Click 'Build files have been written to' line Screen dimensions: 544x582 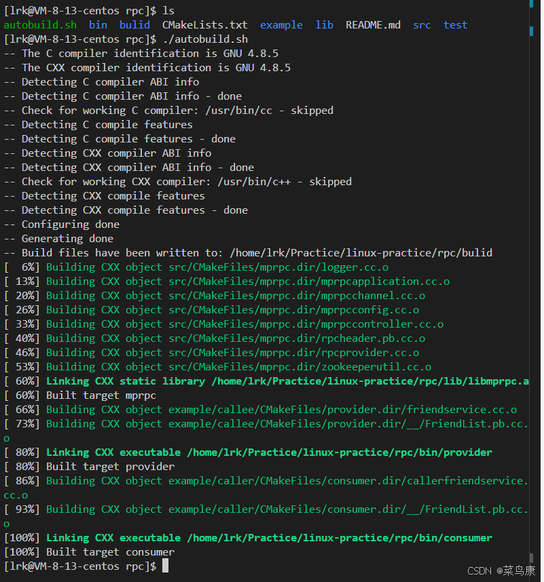[248, 253]
